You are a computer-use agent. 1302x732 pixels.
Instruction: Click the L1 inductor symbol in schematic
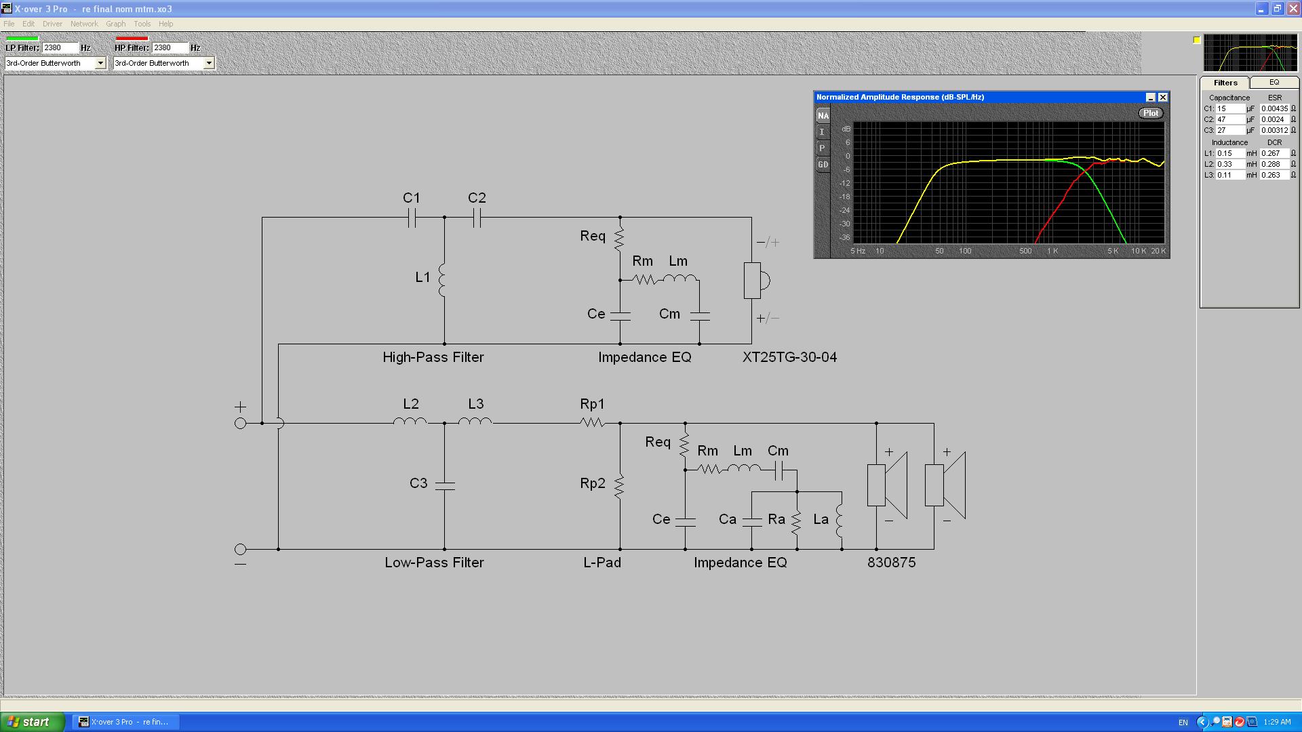(443, 280)
